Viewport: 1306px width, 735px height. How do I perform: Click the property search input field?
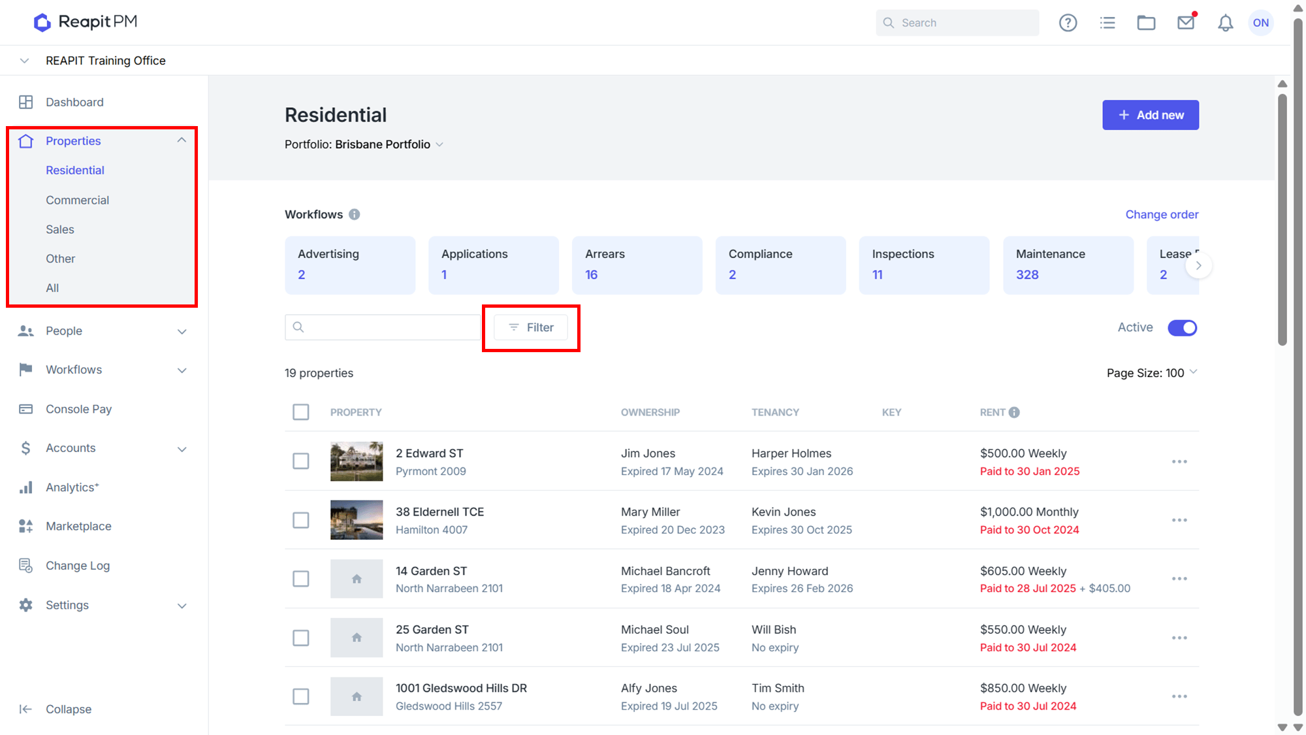[x=383, y=327]
